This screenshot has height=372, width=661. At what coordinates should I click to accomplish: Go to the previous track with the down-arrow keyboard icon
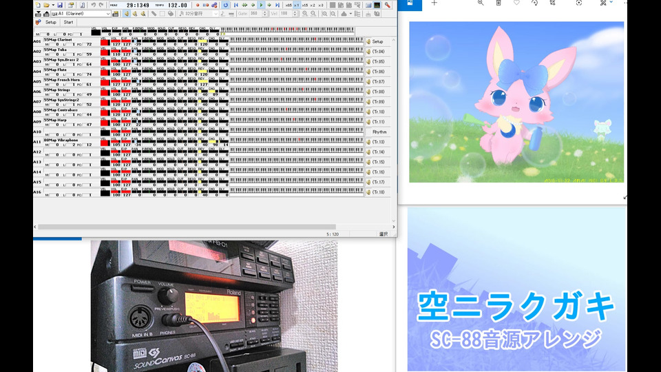point(38,14)
